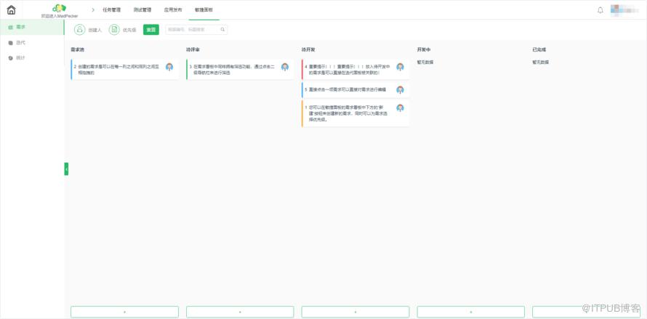Add a new requirement in 需求池 column

pos(124,312)
